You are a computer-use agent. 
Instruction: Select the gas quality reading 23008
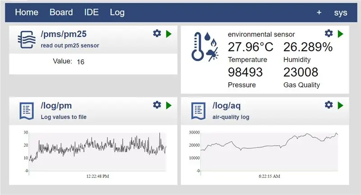(301, 72)
